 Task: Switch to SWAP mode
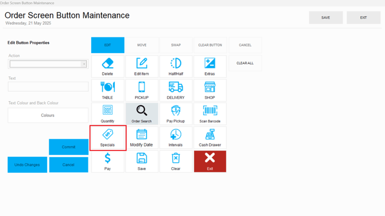coord(176,45)
